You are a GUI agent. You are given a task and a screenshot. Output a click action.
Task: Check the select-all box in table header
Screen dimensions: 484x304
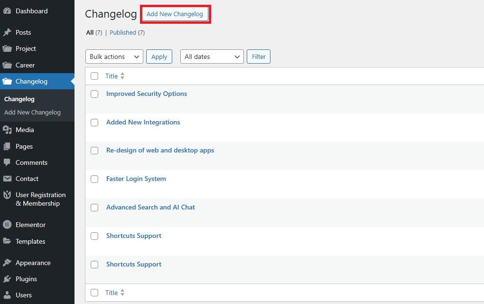94,76
